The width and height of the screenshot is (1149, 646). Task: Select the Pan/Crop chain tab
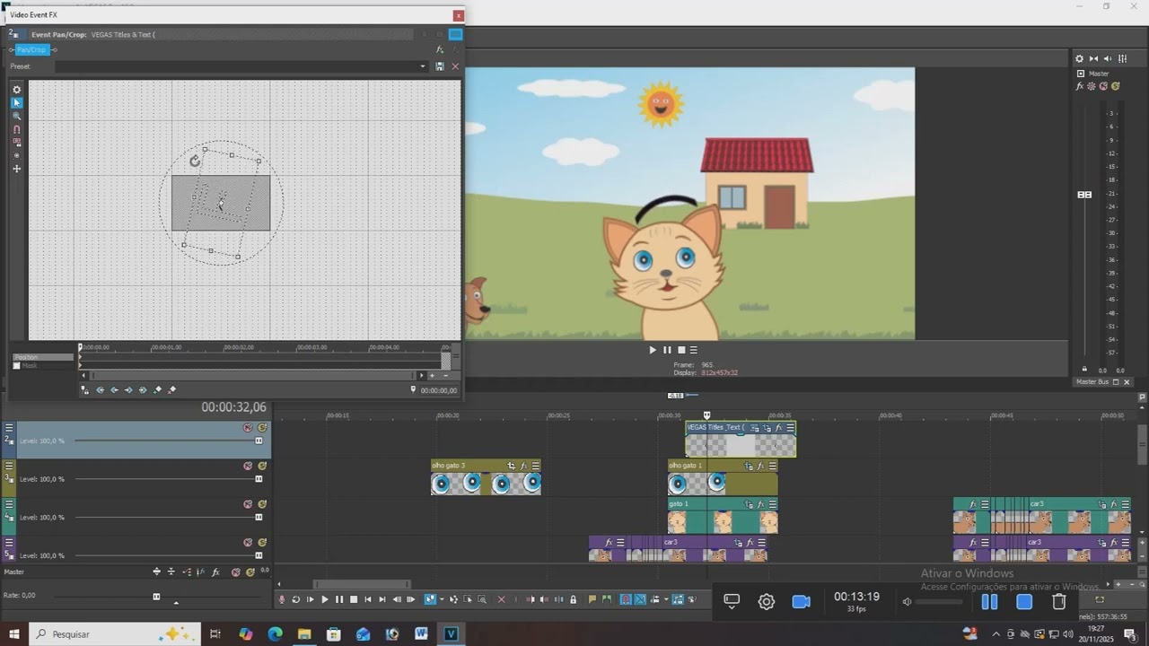pyautogui.click(x=31, y=50)
